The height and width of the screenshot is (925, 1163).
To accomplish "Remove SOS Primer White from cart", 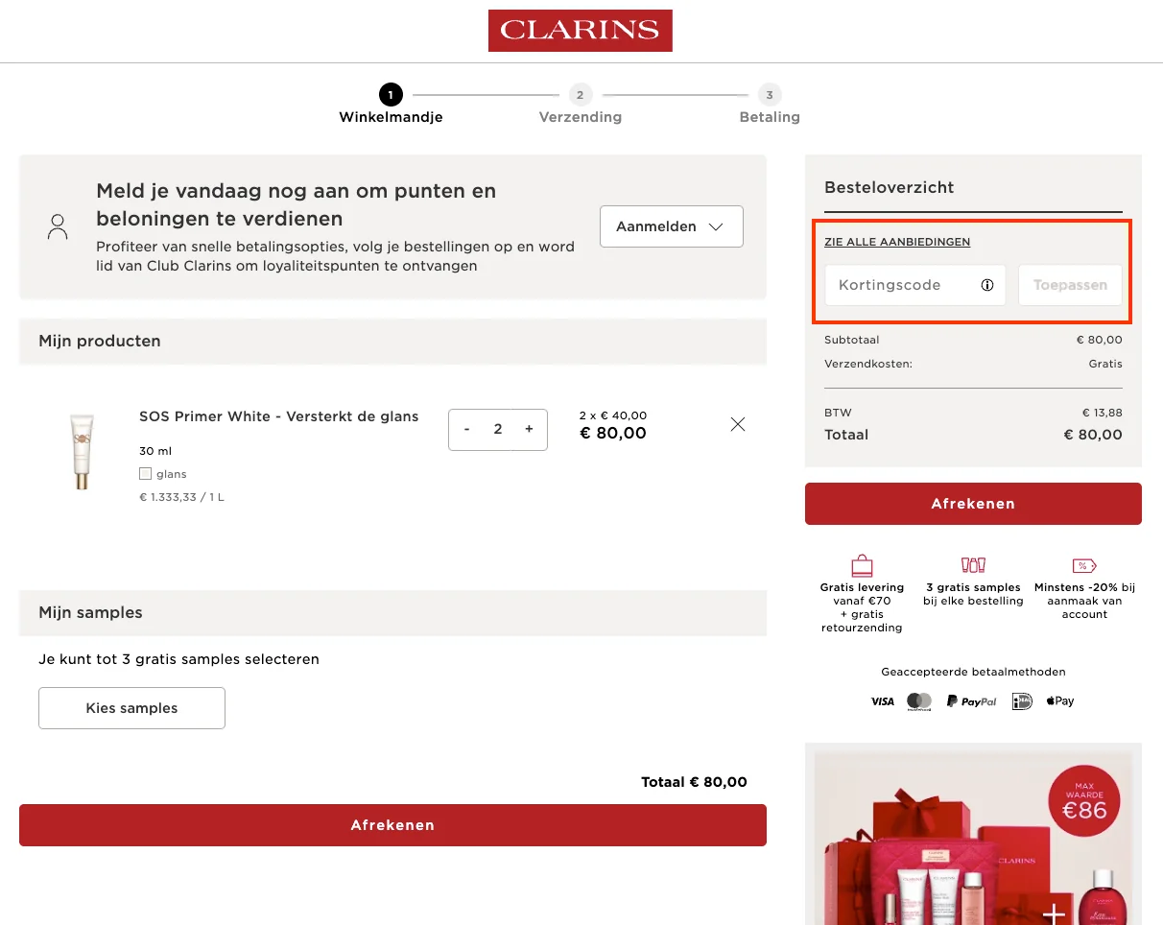I will [x=737, y=423].
